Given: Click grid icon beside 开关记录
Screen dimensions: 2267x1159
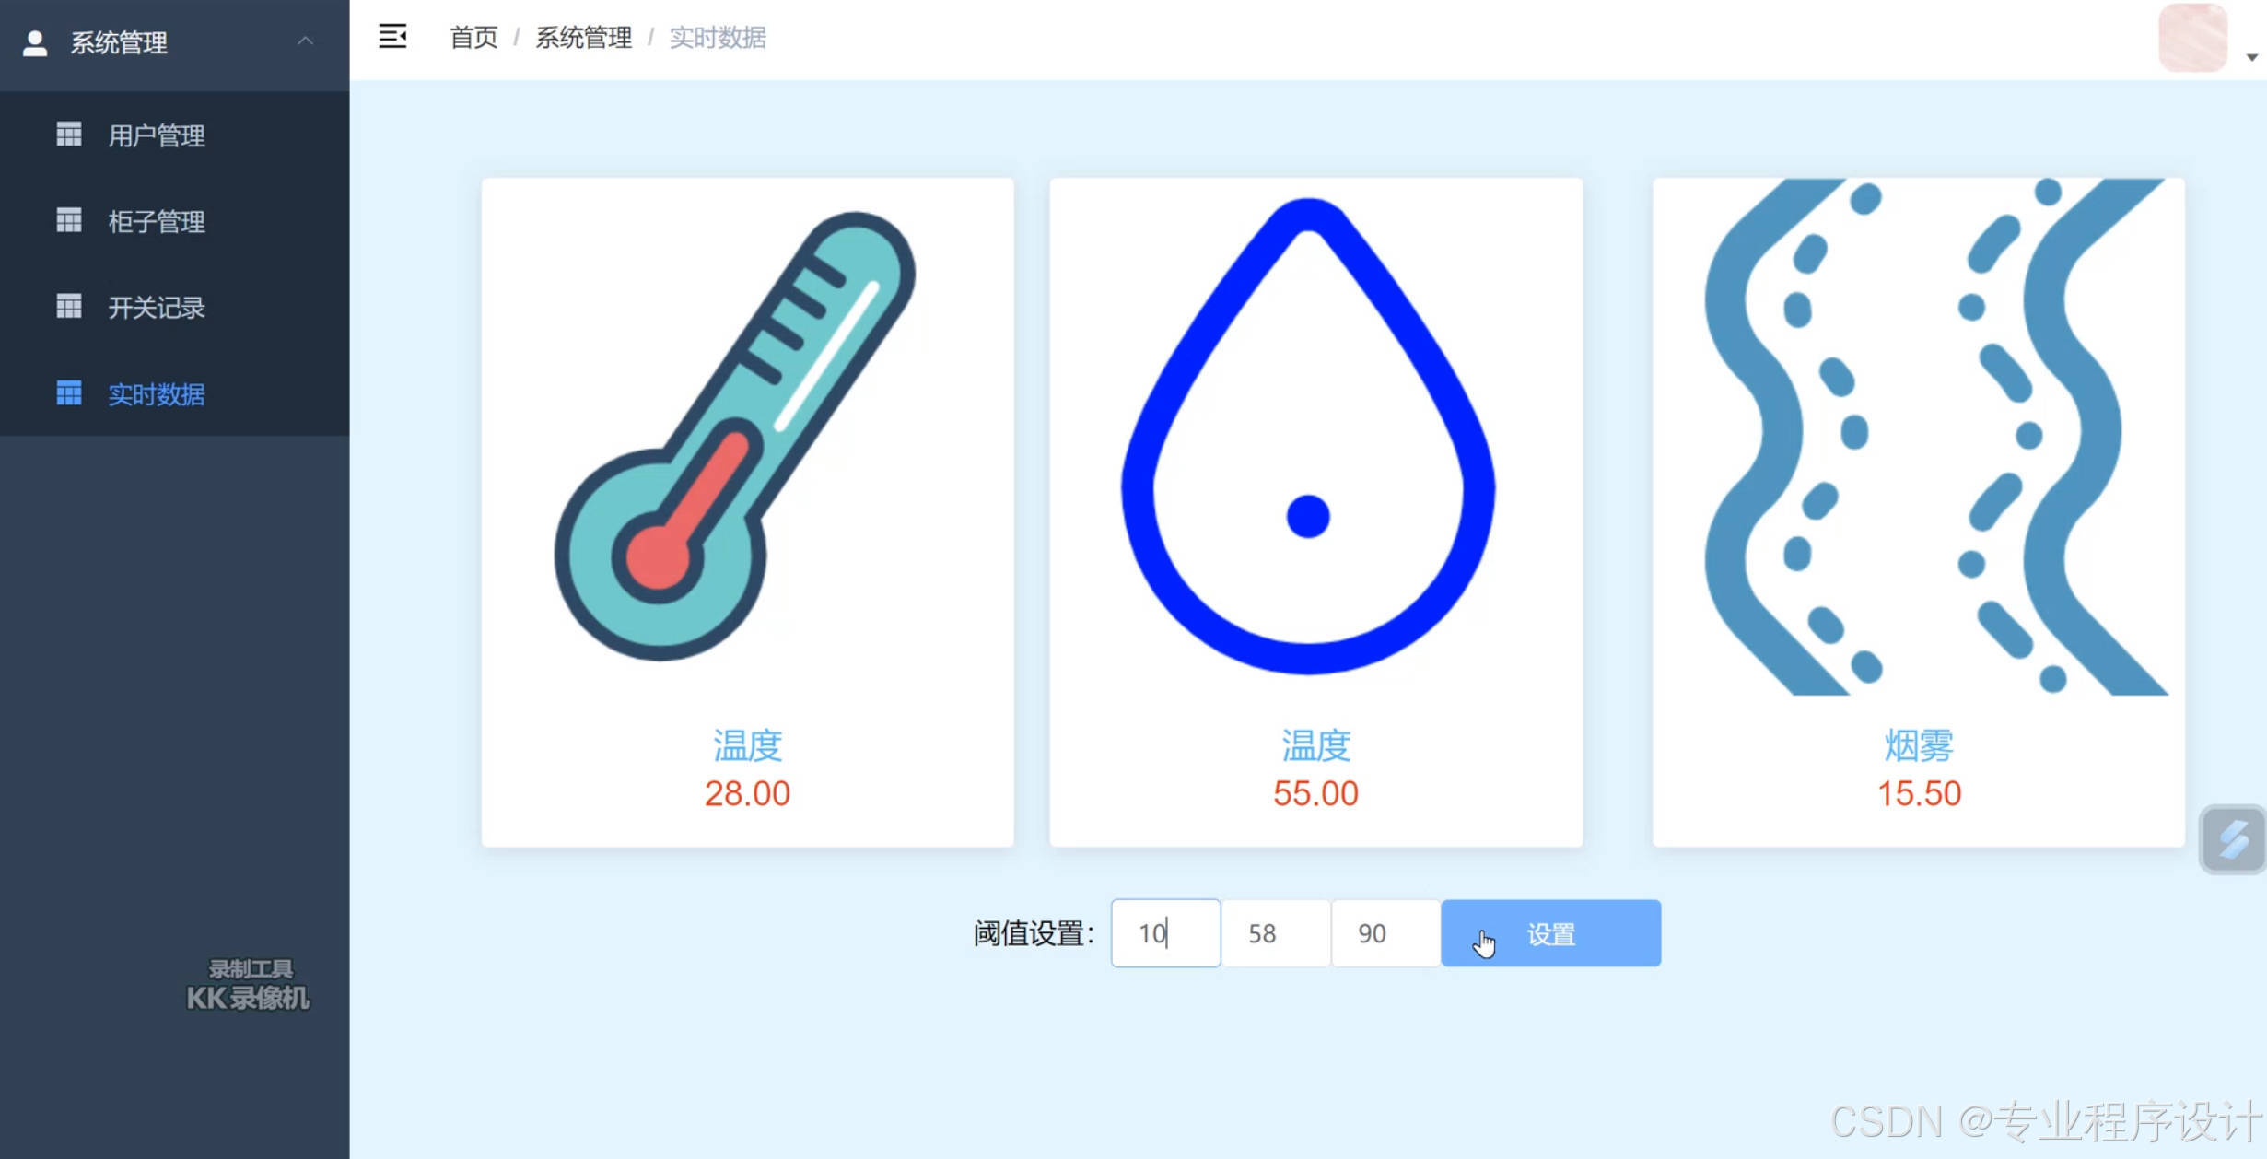Looking at the screenshot, I should 69,306.
